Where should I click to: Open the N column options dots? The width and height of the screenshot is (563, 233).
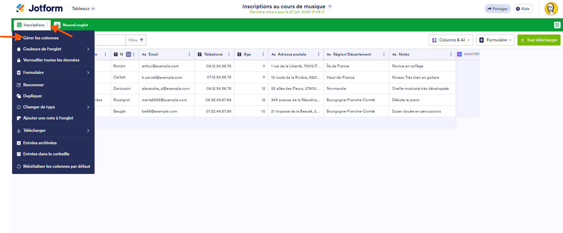[134, 54]
